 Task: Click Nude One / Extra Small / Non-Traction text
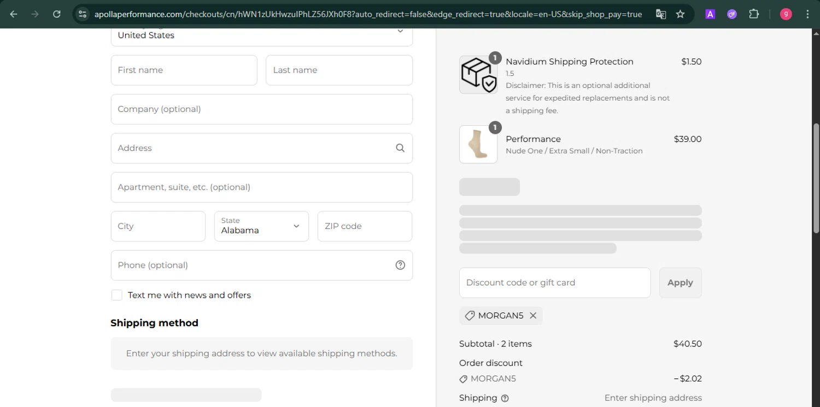(574, 151)
